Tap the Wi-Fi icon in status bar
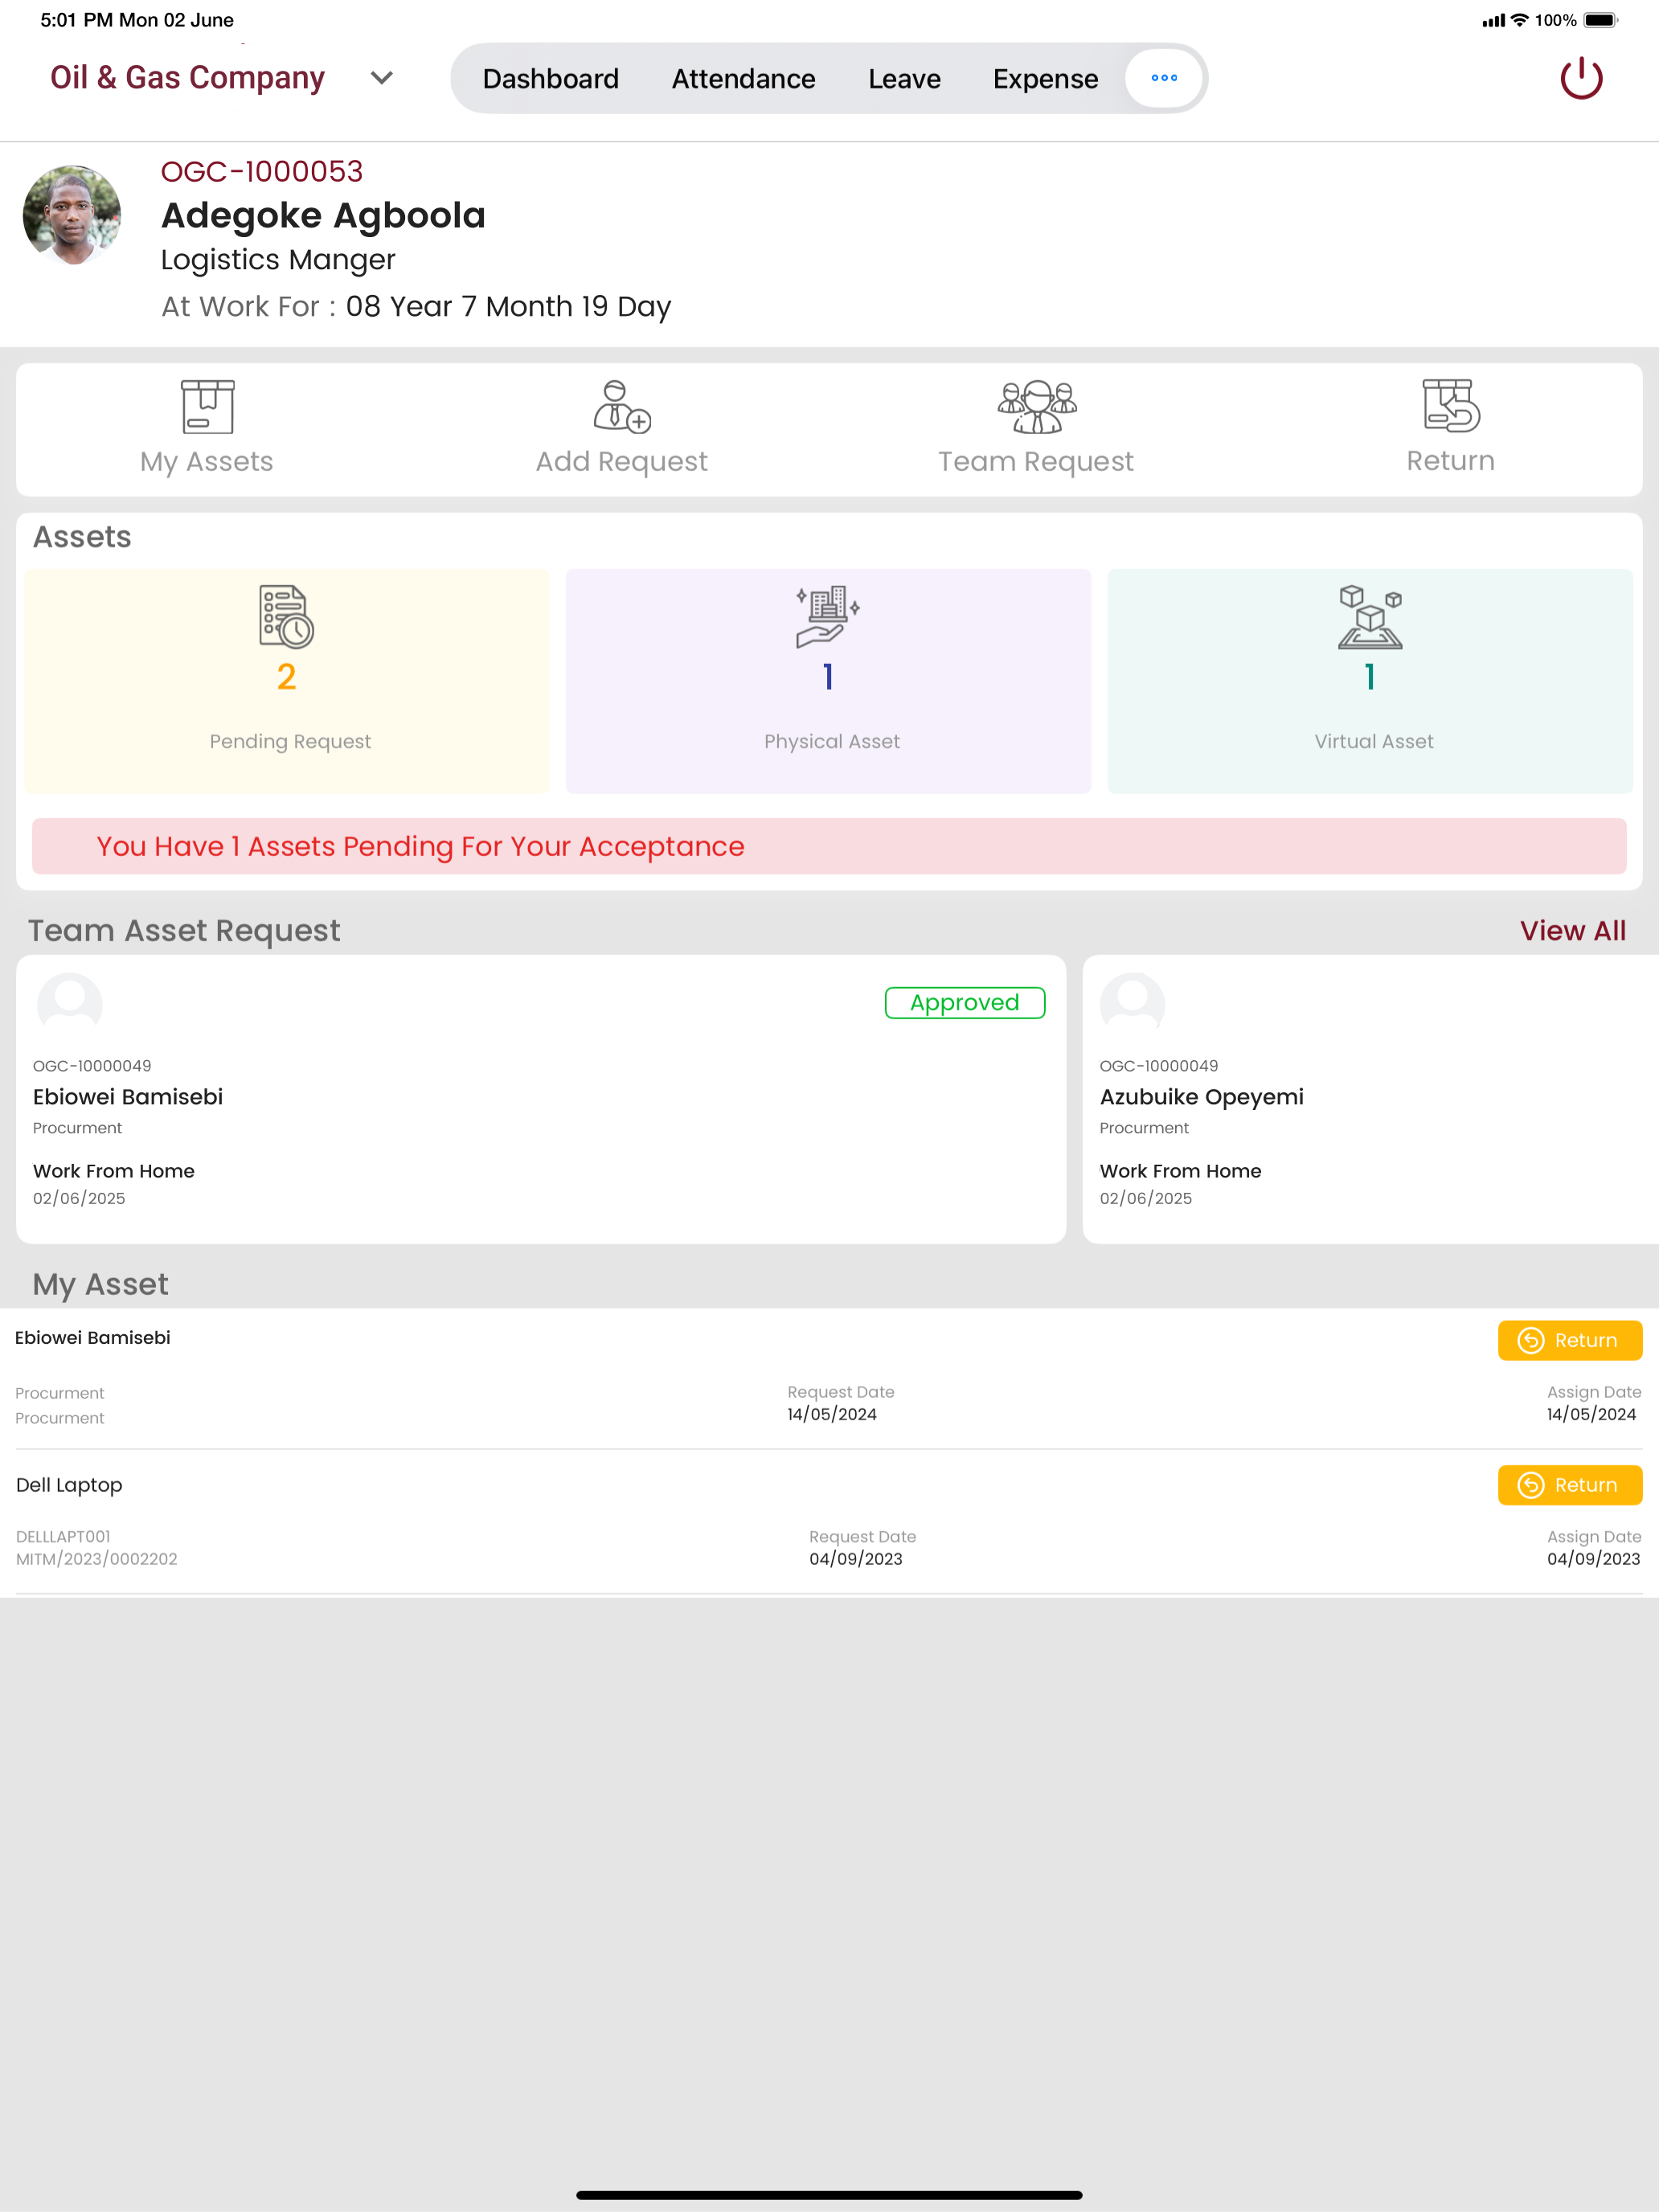The height and width of the screenshot is (2212, 1659). pos(1519,20)
